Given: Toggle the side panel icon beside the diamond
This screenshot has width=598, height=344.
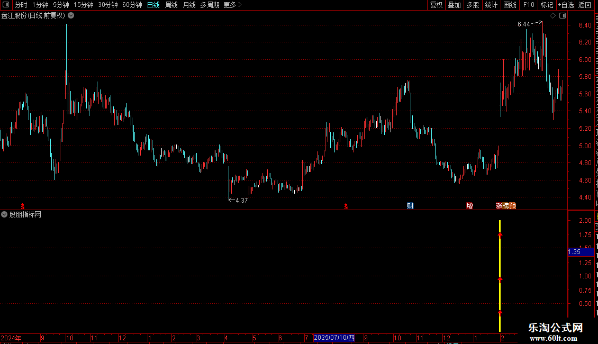Looking at the screenshot, I should click(x=563, y=16).
